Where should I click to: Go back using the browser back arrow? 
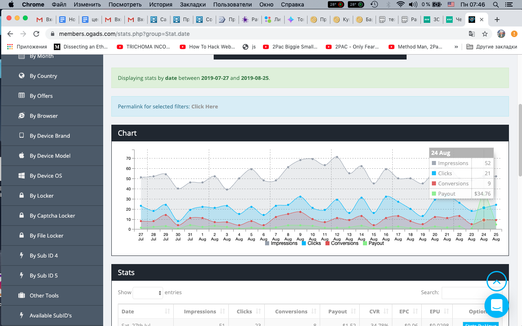(10, 34)
